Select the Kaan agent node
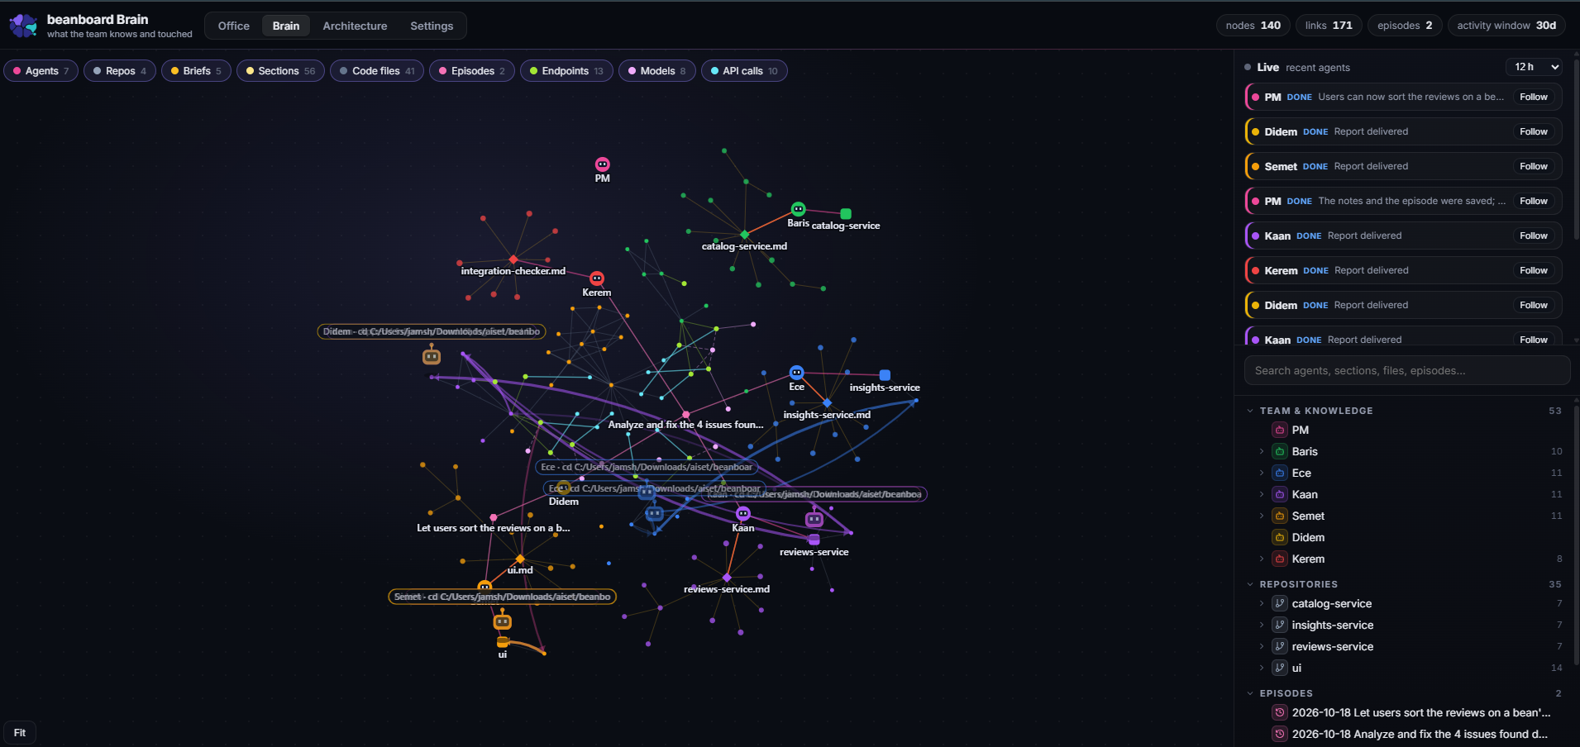This screenshot has width=1580, height=747. pyautogui.click(x=743, y=514)
